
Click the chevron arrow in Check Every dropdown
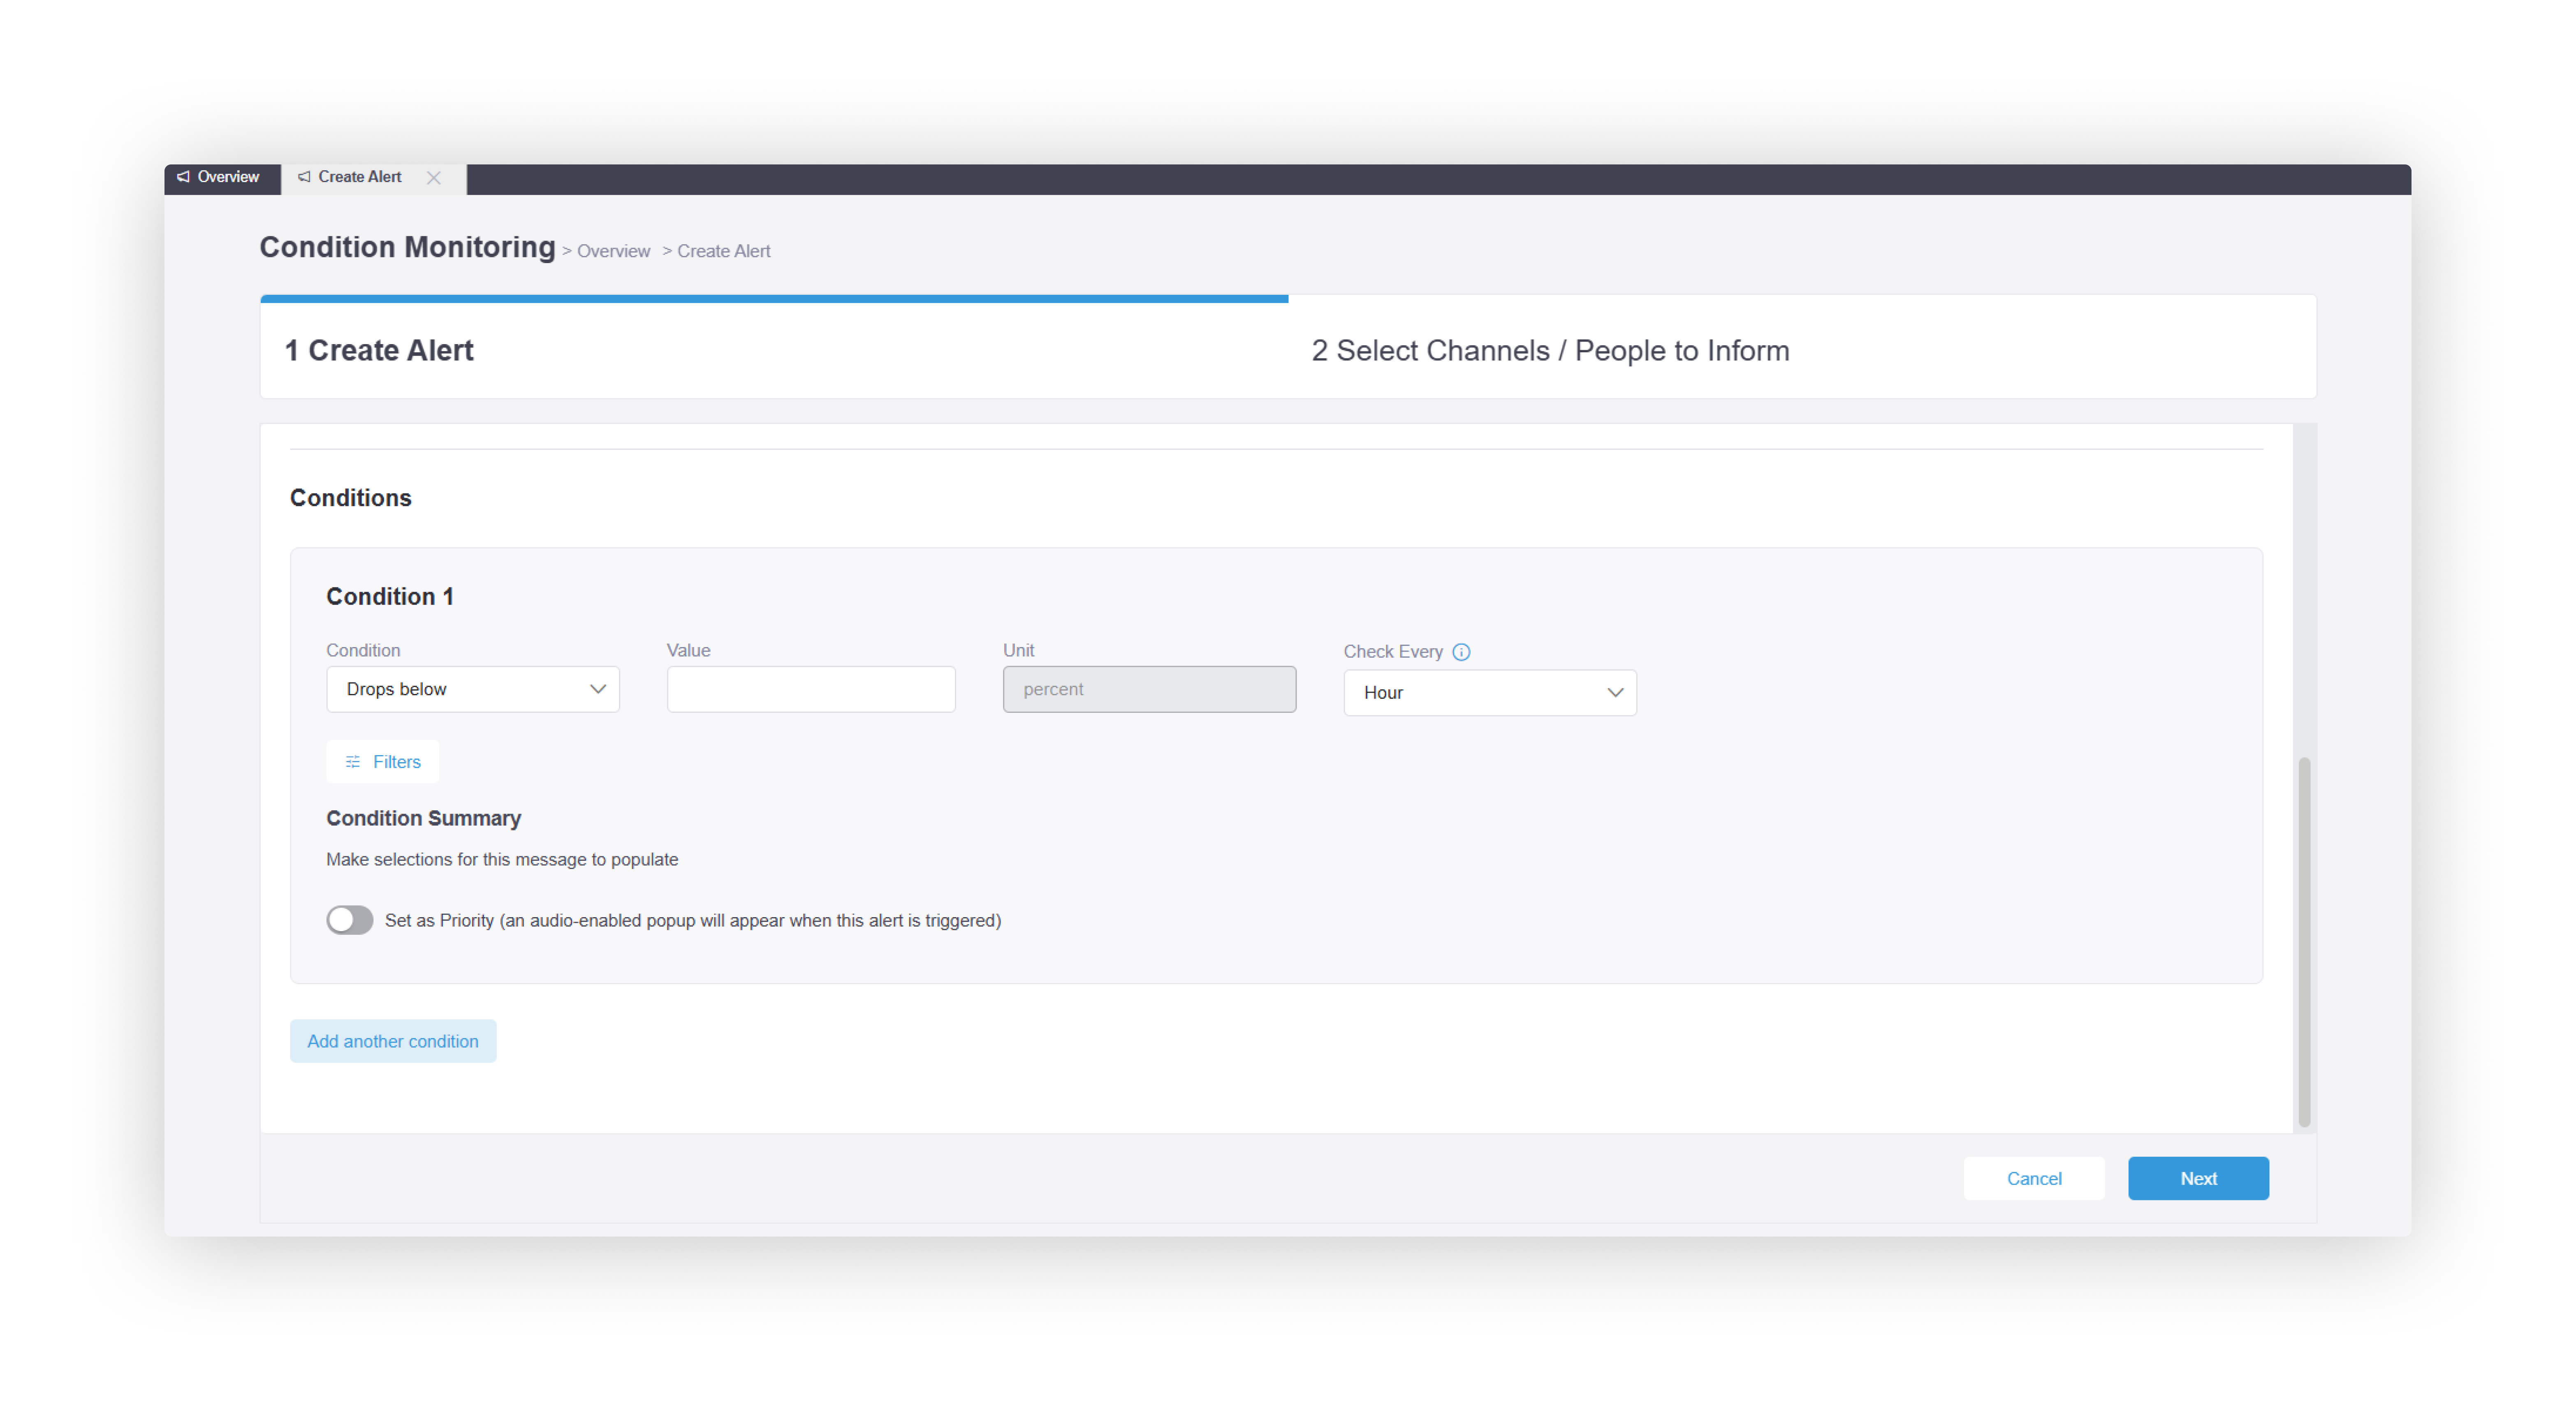click(x=1615, y=693)
